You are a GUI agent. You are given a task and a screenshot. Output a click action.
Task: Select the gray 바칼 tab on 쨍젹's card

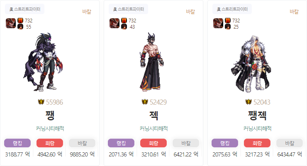point(290,143)
